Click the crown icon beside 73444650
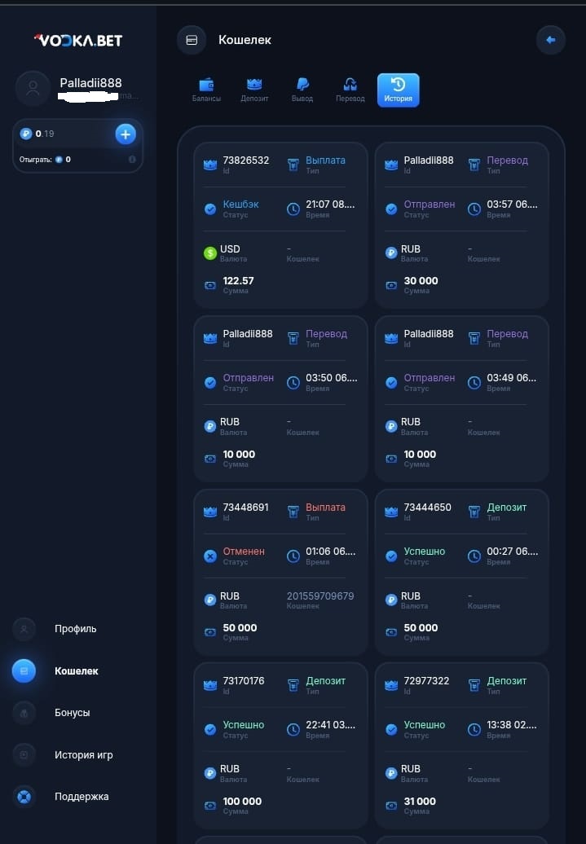The height and width of the screenshot is (844, 586). pyautogui.click(x=391, y=512)
